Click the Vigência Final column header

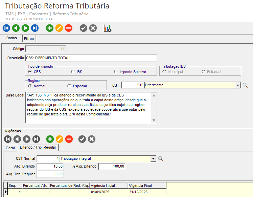[147, 186]
